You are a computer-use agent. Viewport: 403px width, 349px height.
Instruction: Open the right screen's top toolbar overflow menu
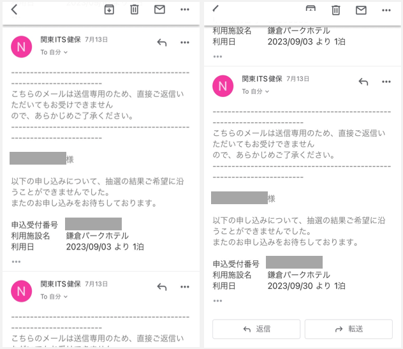click(x=386, y=10)
